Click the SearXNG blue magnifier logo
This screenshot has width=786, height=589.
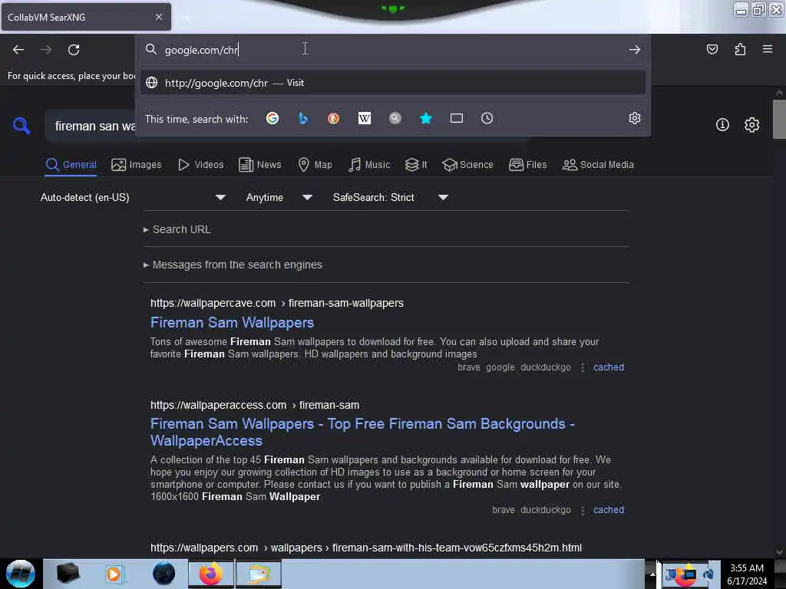pyautogui.click(x=21, y=125)
